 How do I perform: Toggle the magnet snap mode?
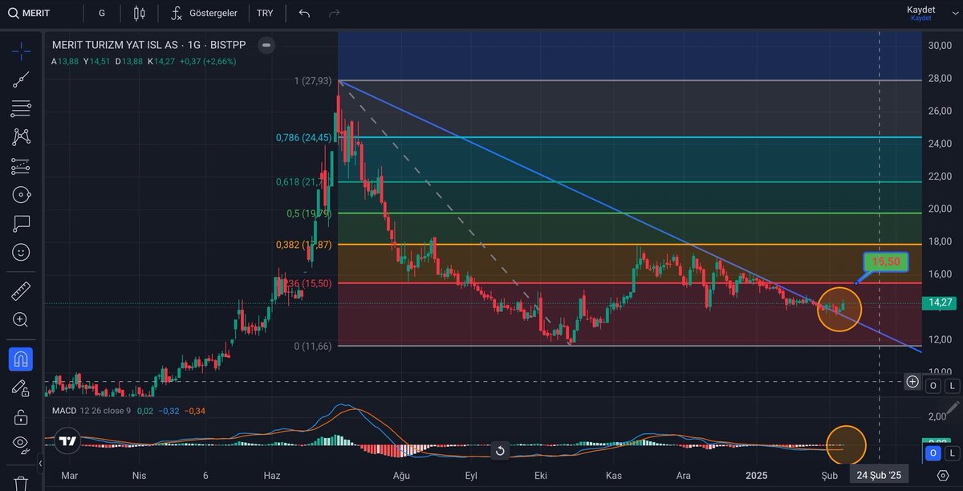click(21, 359)
